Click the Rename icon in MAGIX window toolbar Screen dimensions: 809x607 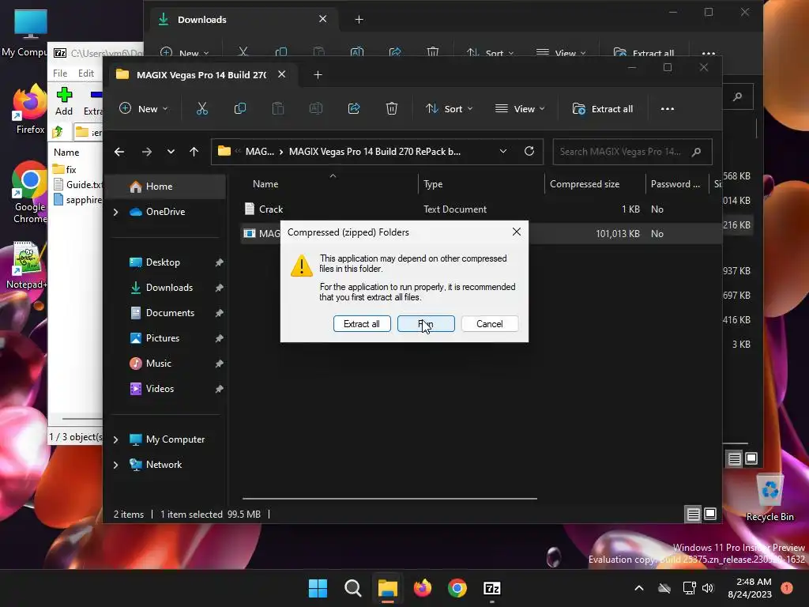click(316, 108)
